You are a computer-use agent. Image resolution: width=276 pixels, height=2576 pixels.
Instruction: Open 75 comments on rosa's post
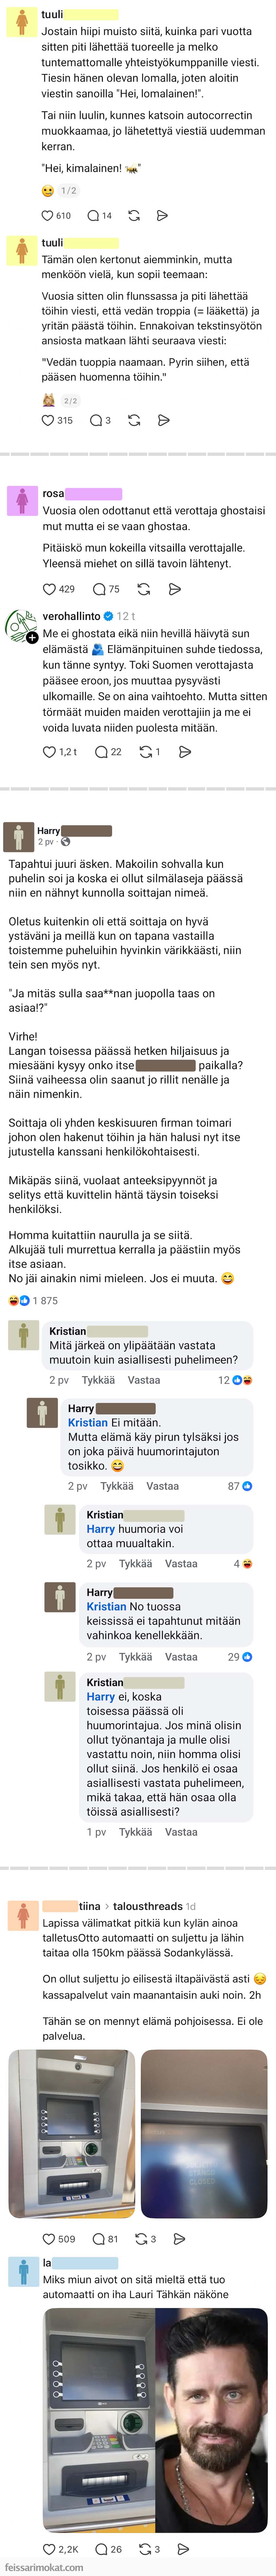[x=106, y=589]
